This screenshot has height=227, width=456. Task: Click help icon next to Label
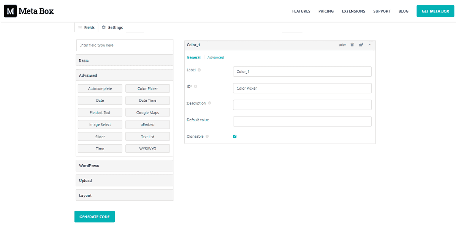click(x=199, y=70)
